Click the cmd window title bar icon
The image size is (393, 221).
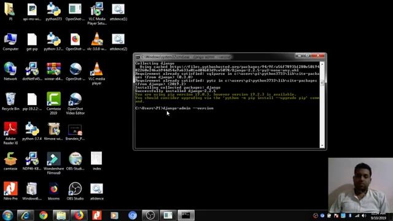(x=138, y=57)
